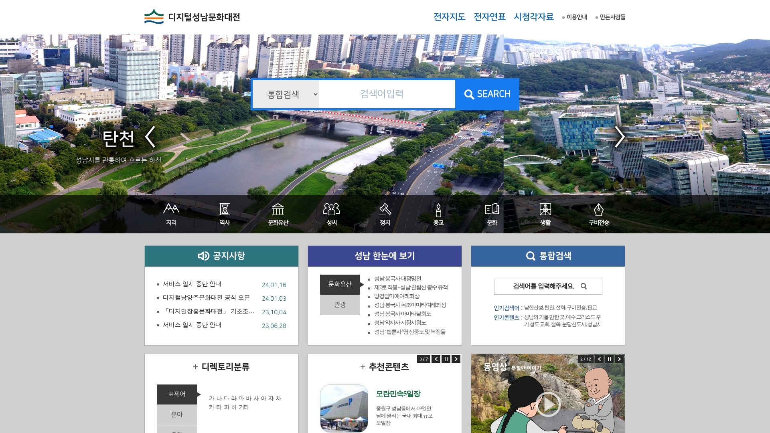Screen dimensions: 770x433
Task: Select the 분야 directory tab
Action: 177,415
